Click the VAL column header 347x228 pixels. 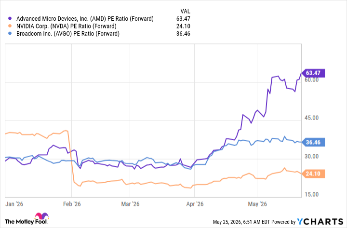tap(185, 11)
